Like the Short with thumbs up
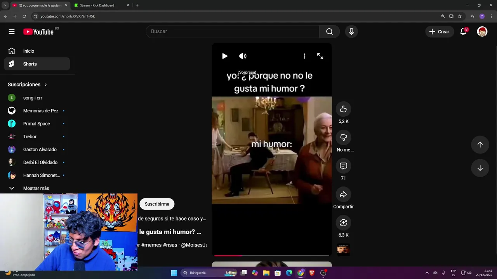 (343, 109)
